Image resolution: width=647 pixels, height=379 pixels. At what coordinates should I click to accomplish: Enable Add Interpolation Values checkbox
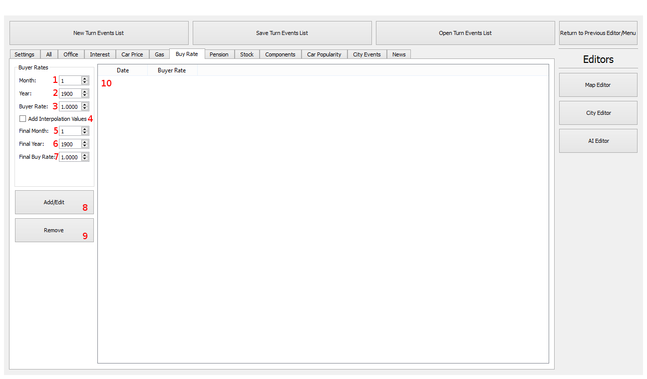click(23, 119)
